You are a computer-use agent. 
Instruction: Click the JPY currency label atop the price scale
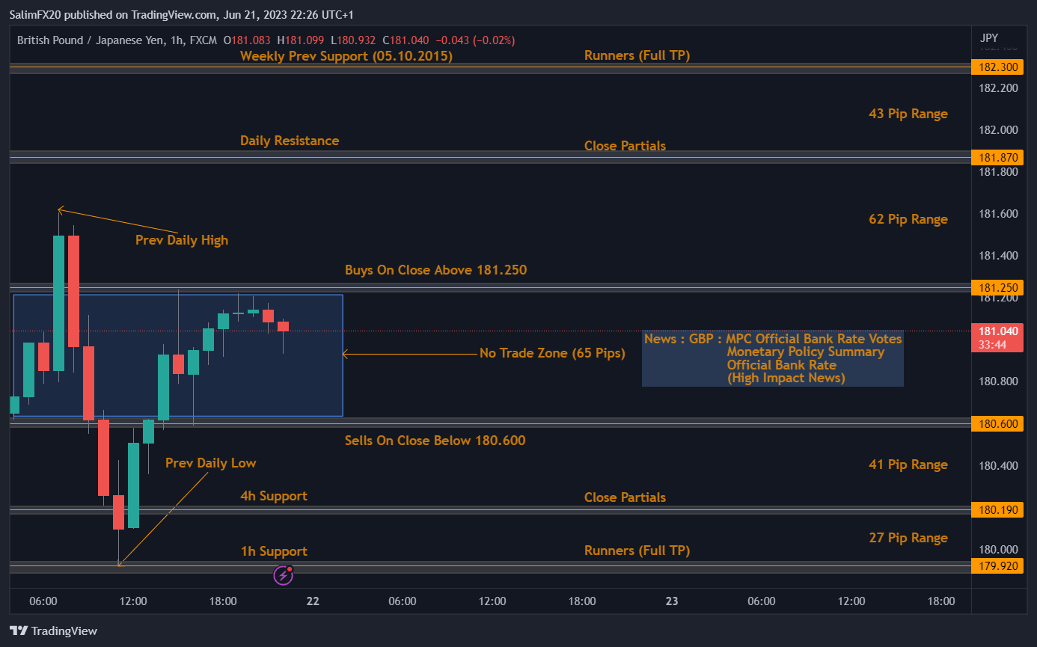pyautogui.click(x=988, y=37)
